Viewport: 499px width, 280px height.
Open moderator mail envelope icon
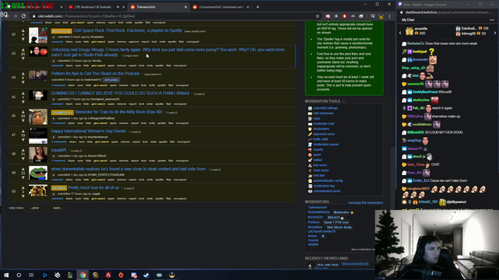pos(310,124)
